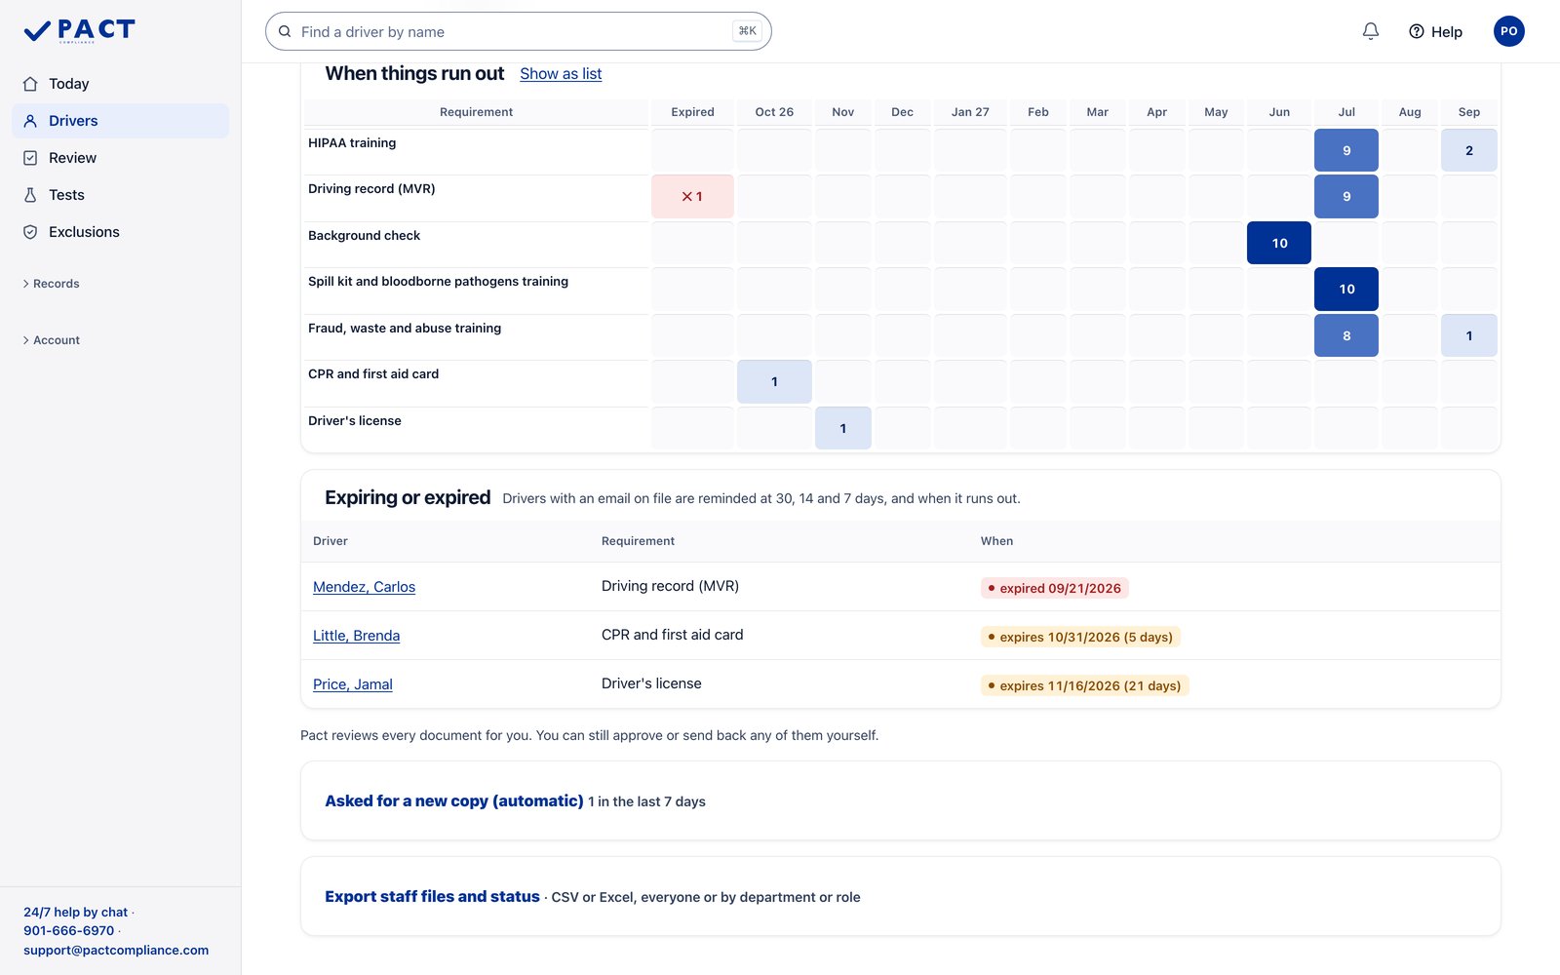Open the Exclusions section

121,232
